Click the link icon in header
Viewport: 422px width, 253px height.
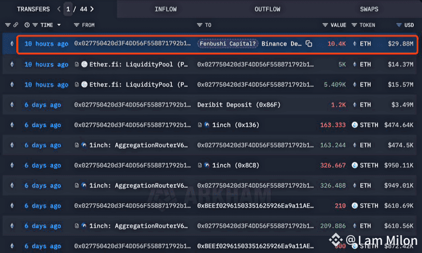pyautogui.click(x=16, y=25)
